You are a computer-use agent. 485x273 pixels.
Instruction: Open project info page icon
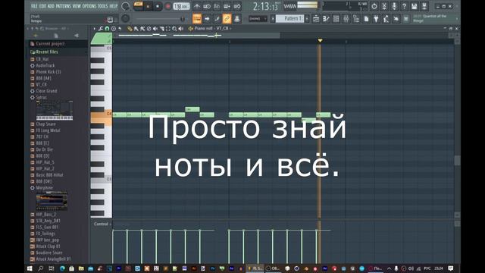(366, 19)
